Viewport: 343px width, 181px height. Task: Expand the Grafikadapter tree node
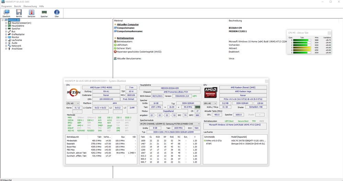click(x=6, y=34)
